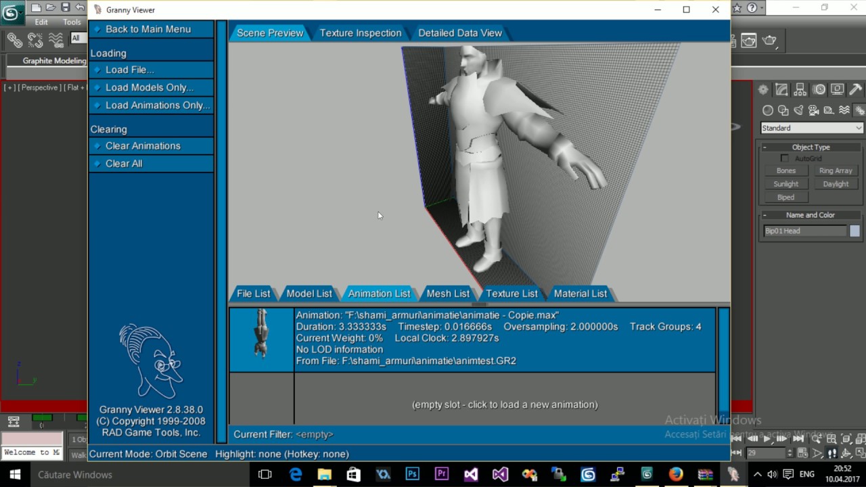The width and height of the screenshot is (866, 487).
Task: Click the Ring Array button
Action: (x=836, y=170)
